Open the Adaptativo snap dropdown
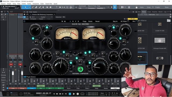The image size is (172, 97). tap(101, 8)
